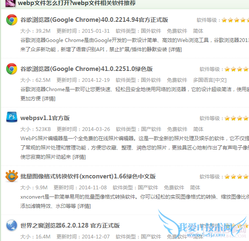Click [详情] after 更加方便 text

pyautogui.click(x=49, y=99)
